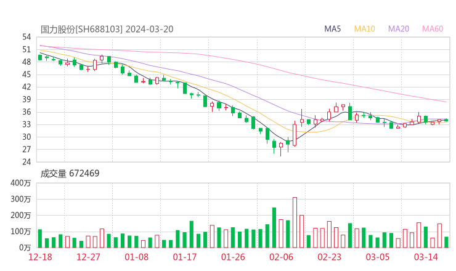Click the tallest green volume bar near 02-06
The image size is (456, 271).
(274, 228)
